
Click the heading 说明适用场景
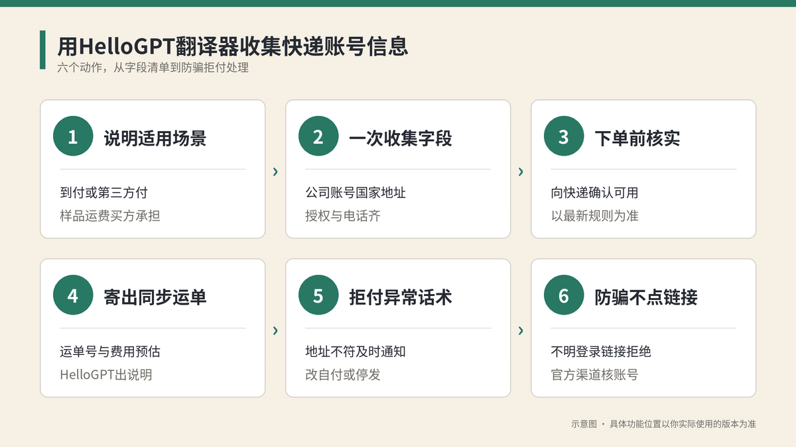point(155,138)
